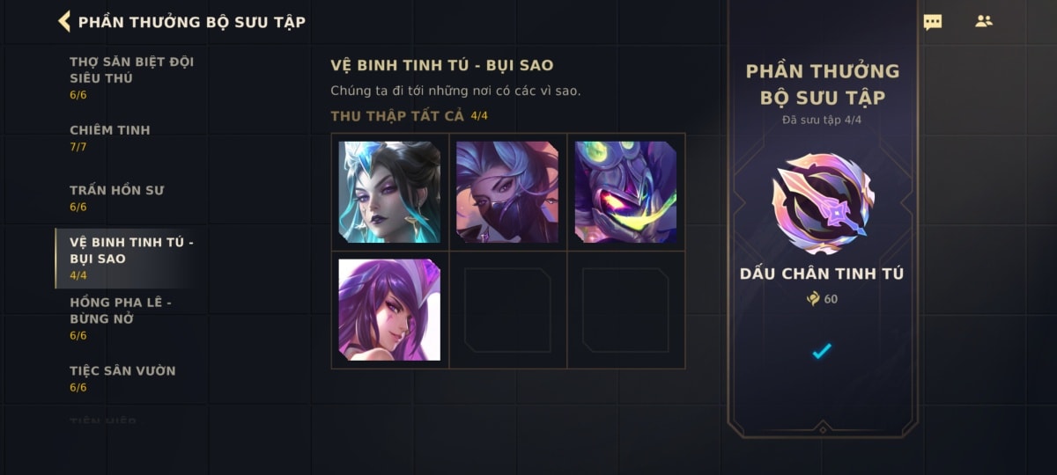This screenshot has height=475, width=1057.
Task: Select the dark helmet glowing-eyes skin portrait
Action: 625,192
